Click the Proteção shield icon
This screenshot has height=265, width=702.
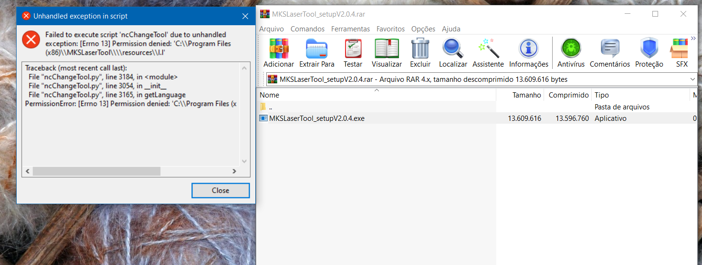point(649,49)
